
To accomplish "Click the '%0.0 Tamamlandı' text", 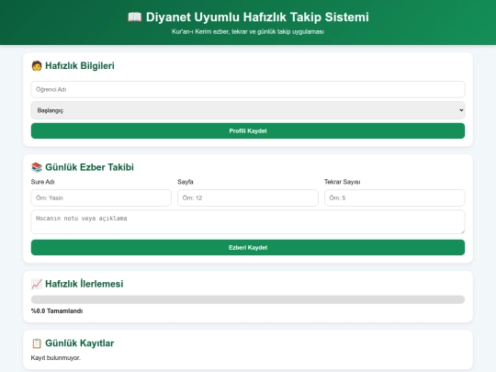I will [57, 311].
